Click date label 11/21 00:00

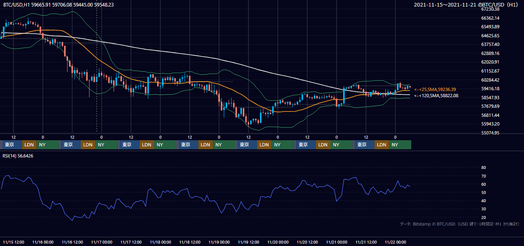coord(337,242)
